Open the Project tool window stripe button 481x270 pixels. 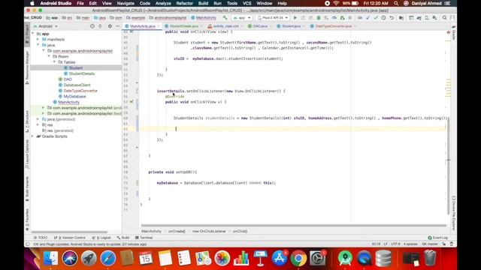pos(27,34)
